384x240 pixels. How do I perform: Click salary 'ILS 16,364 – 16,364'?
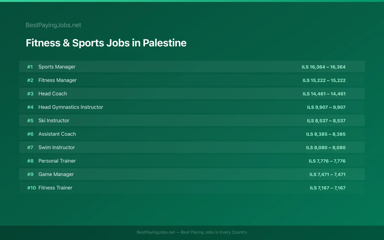(x=324, y=67)
